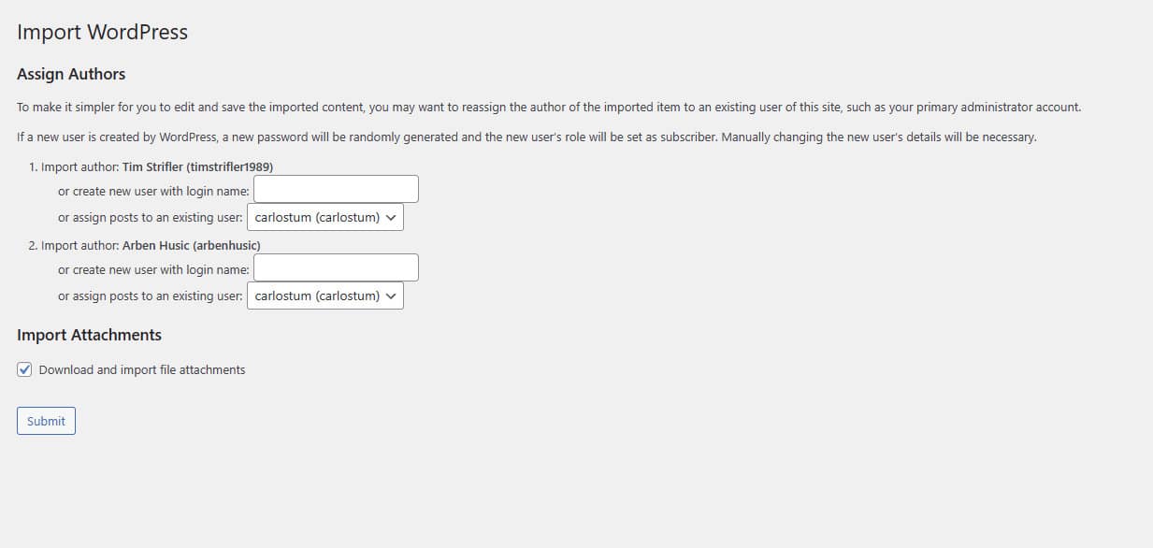1153x548 pixels.
Task: Click 'or create new user' label under Arben Husic
Action: point(153,269)
